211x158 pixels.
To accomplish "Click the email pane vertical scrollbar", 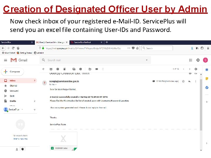I will (201, 105).
